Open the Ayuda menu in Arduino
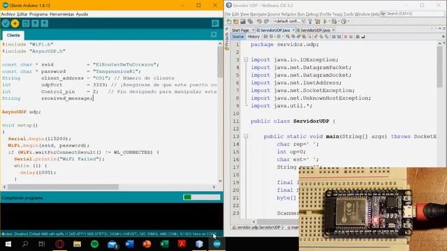Screen dimensions: 447x251 (82, 14)
